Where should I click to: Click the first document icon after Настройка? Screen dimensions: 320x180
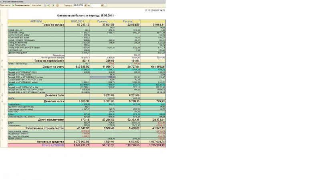point(45,6)
